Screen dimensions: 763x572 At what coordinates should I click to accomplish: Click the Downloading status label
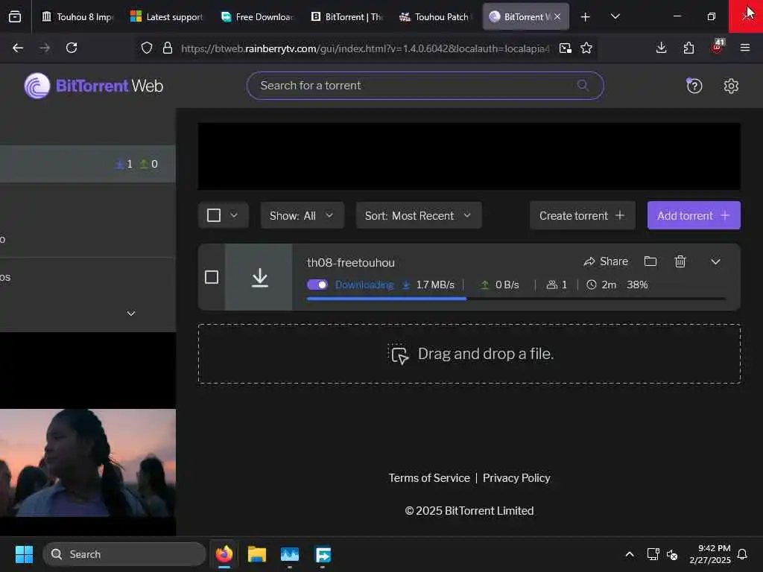tap(364, 285)
